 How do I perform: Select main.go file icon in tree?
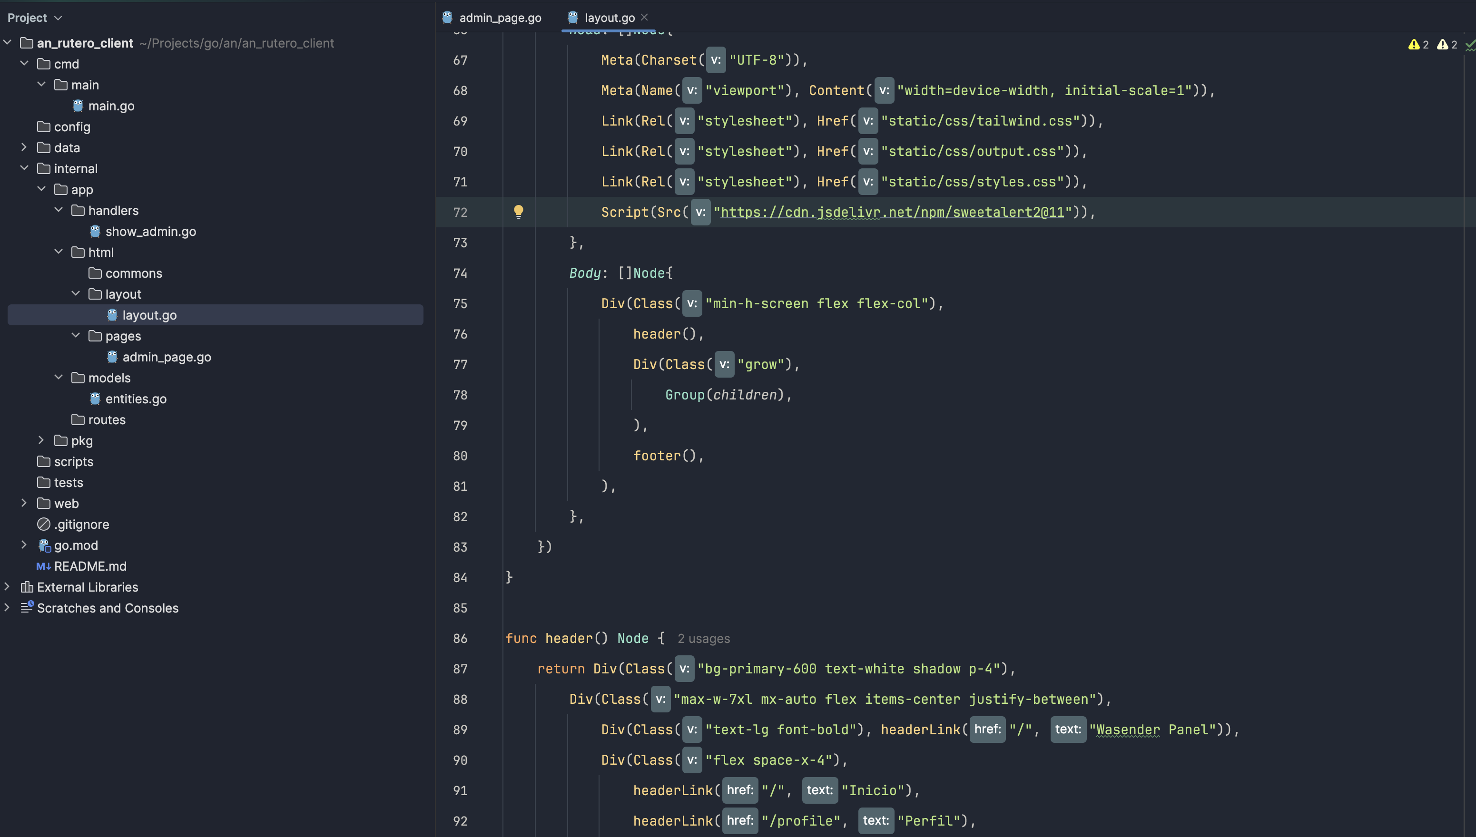click(78, 106)
